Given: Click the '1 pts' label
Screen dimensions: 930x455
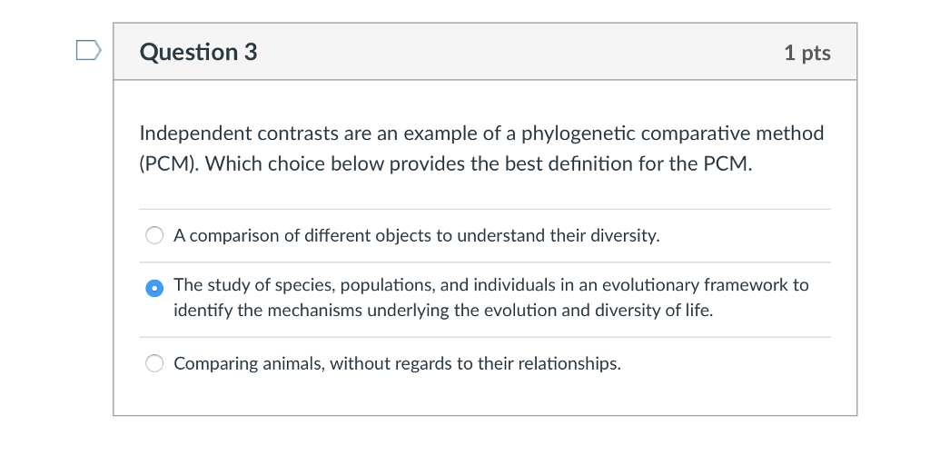Looking at the screenshot, I should 807,53.
